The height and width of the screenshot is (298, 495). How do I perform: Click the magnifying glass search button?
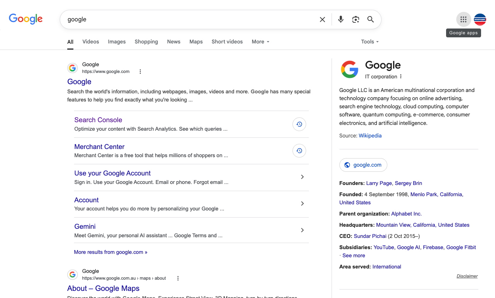(x=371, y=19)
